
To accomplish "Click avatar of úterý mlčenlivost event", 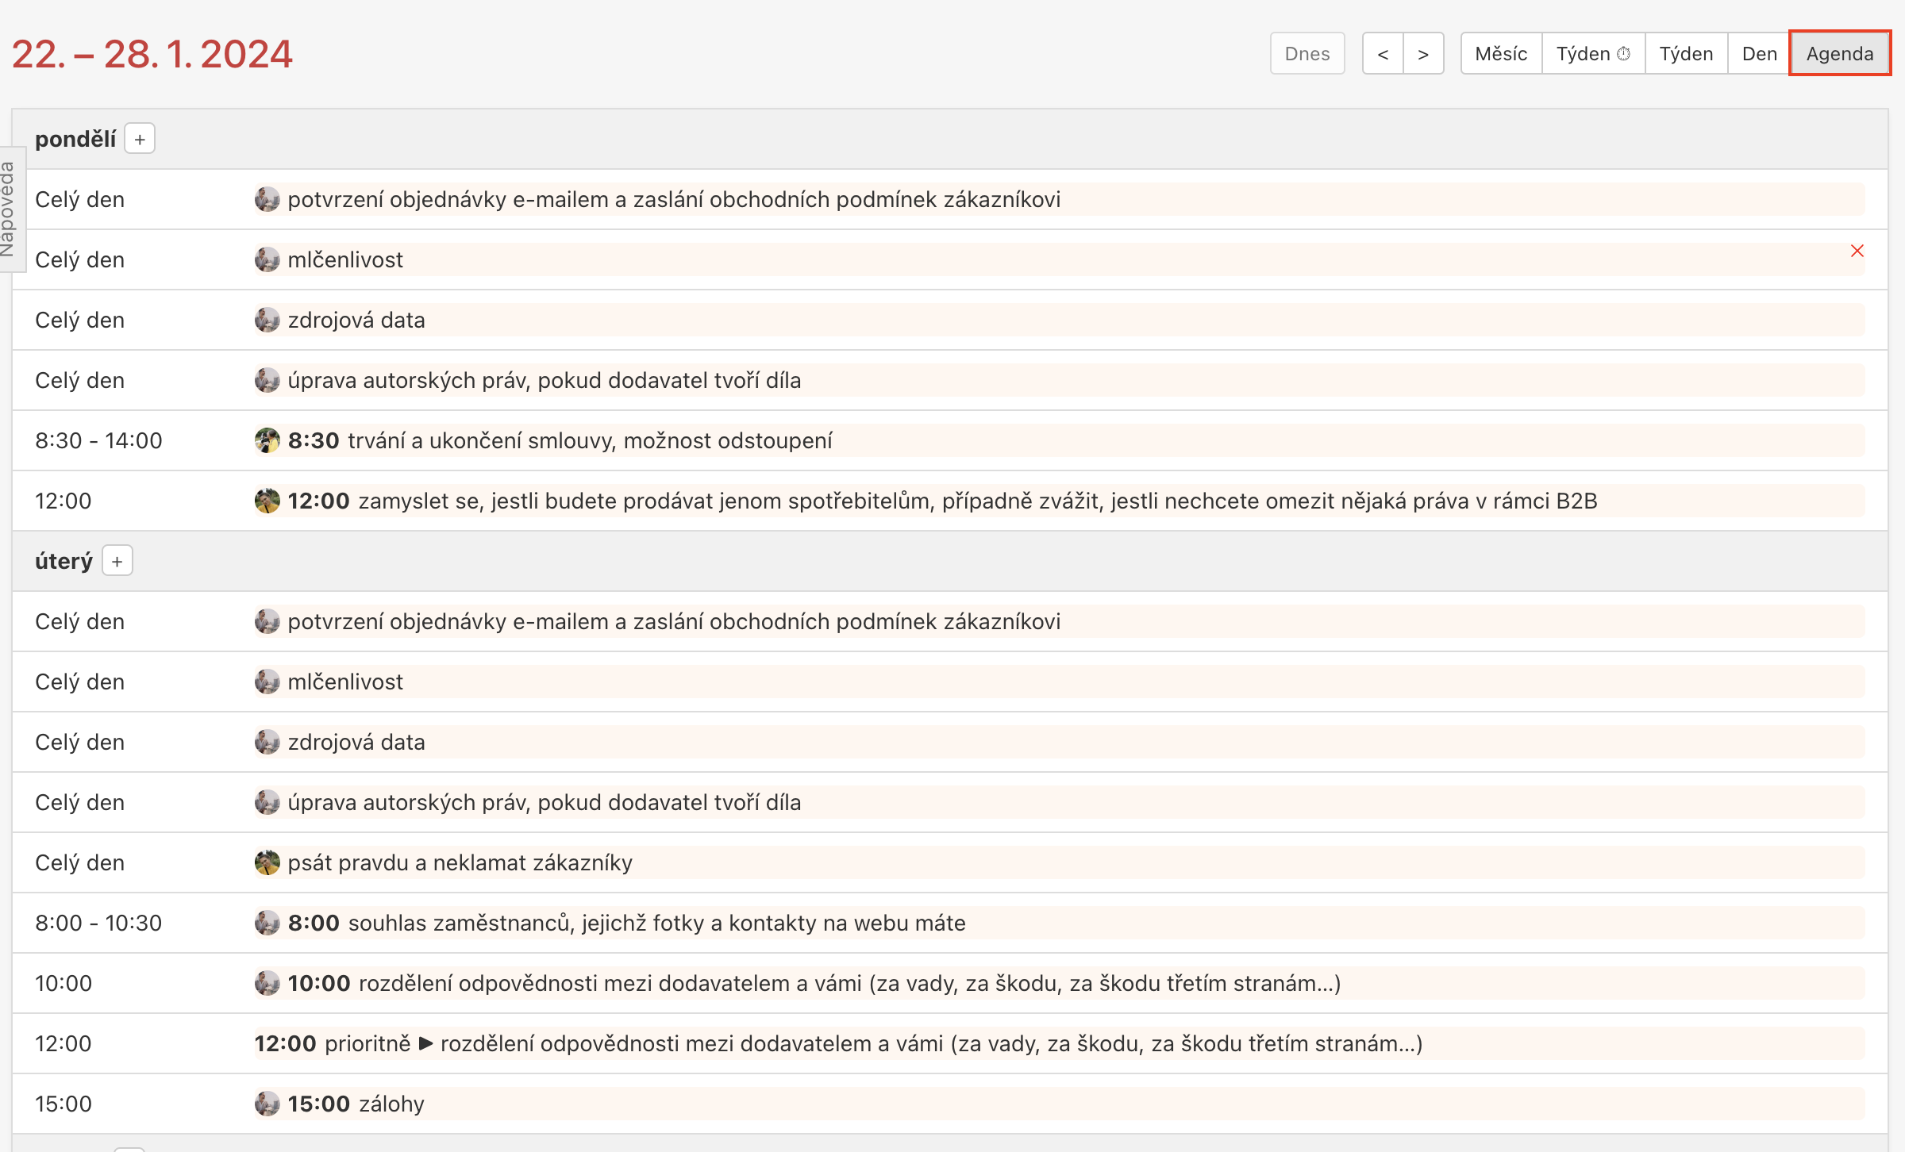I will click(267, 682).
